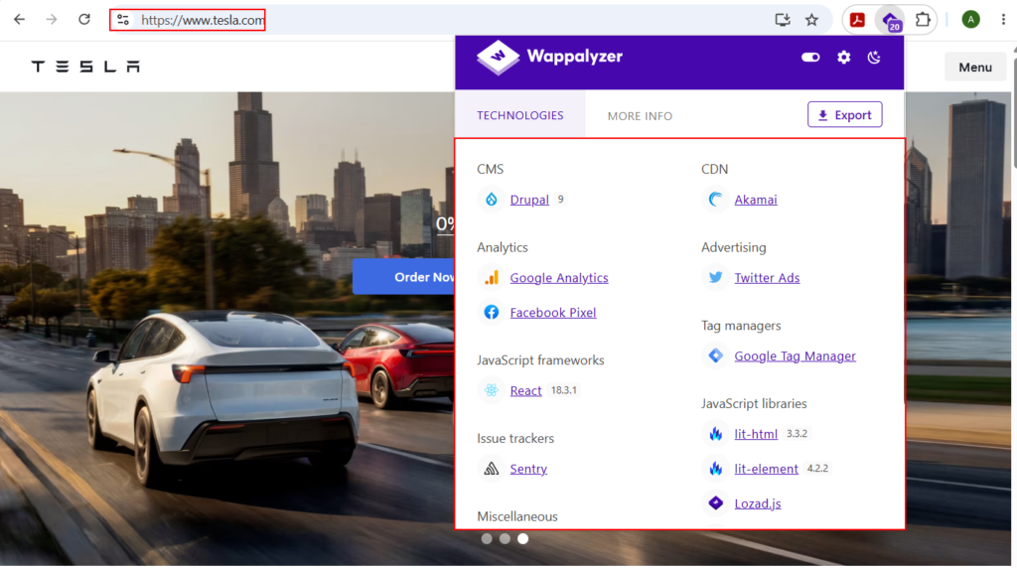
Task: Open the lit-element link
Action: [766, 469]
